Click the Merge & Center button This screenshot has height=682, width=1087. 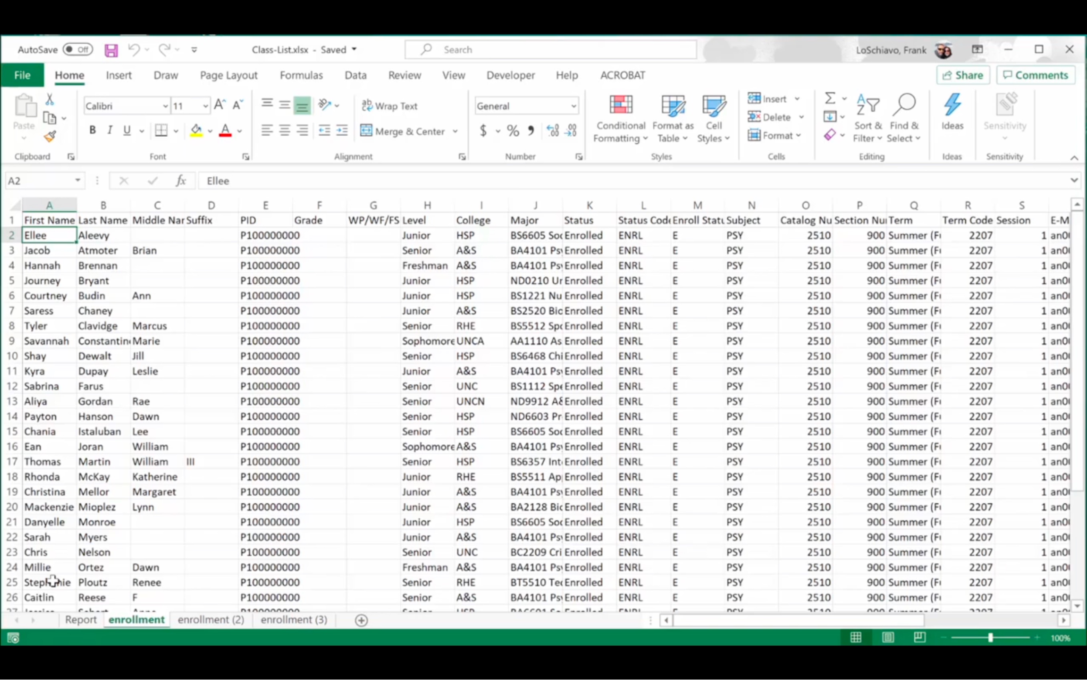pos(402,132)
